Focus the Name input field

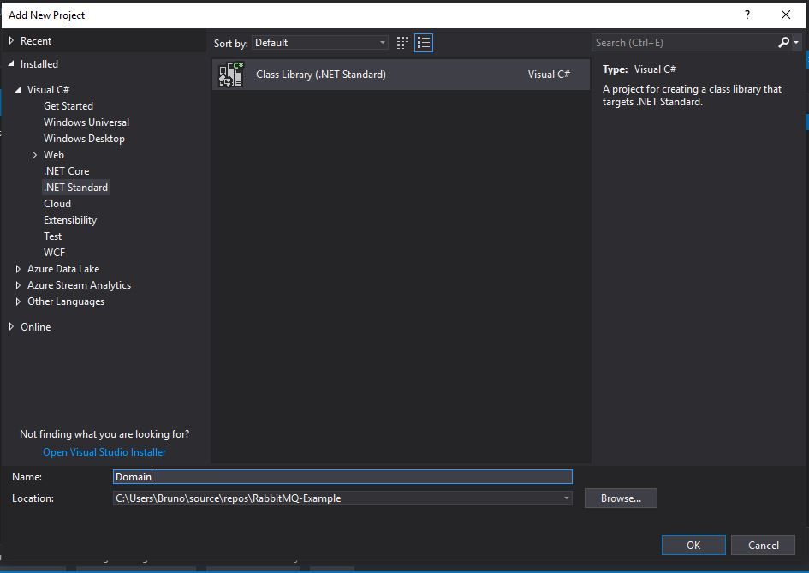(x=342, y=476)
